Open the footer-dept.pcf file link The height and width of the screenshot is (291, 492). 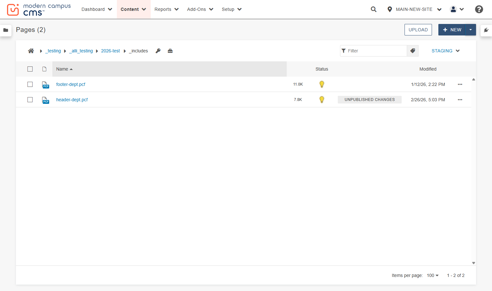71,84
